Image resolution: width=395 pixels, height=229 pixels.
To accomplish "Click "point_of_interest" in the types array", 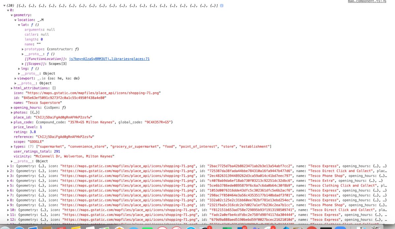I will (x=198, y=147).
